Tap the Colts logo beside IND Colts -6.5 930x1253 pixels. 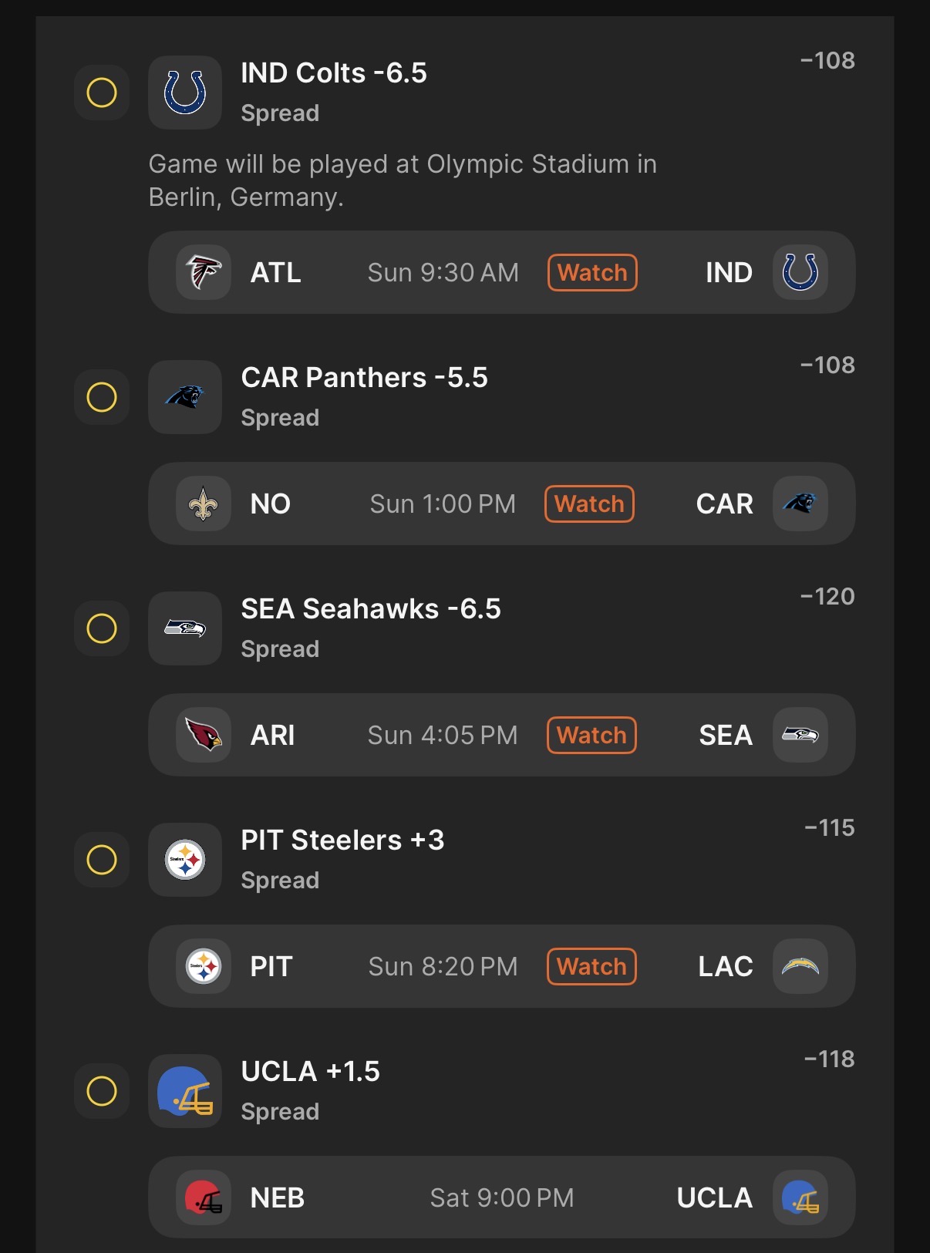click(185, 93)
